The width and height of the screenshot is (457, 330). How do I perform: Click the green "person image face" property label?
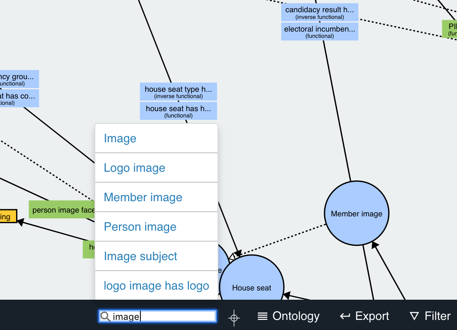(62, 209)
